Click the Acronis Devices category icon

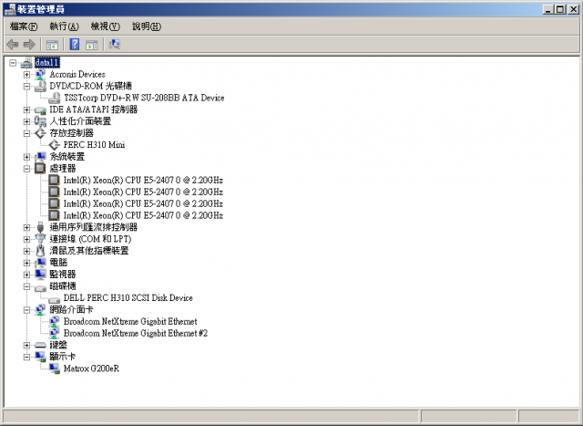click(40, 75)
